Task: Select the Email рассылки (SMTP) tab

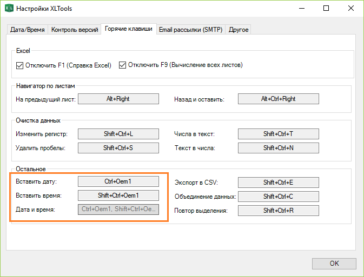Action: [x=190, y=30]
